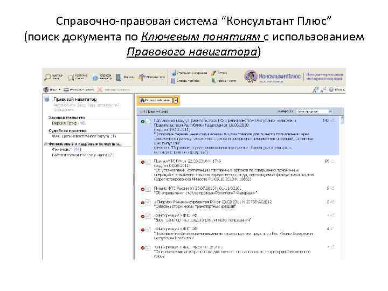
Task: Click the document list vertical scrollbar
Action: 342,187
